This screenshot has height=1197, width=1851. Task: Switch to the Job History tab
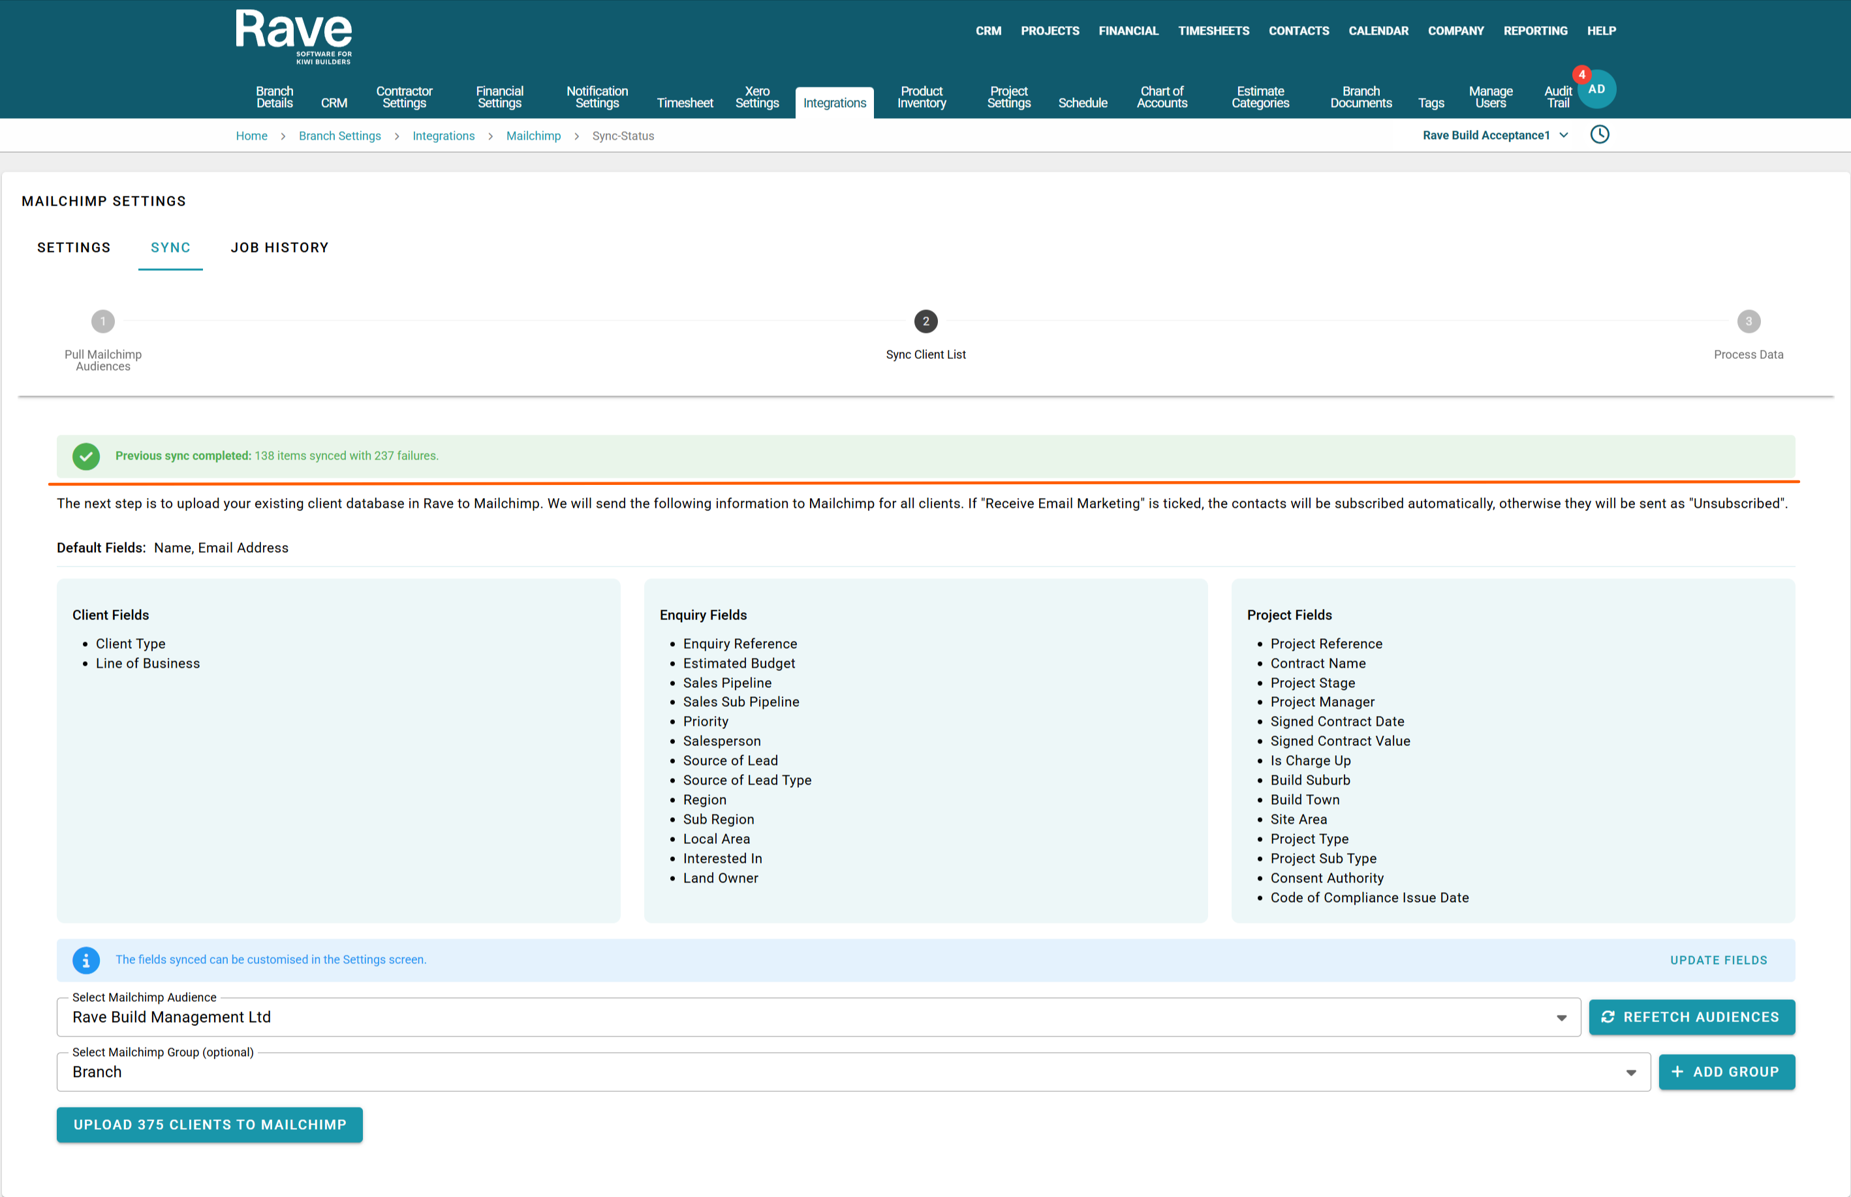(x=280, y=247)
